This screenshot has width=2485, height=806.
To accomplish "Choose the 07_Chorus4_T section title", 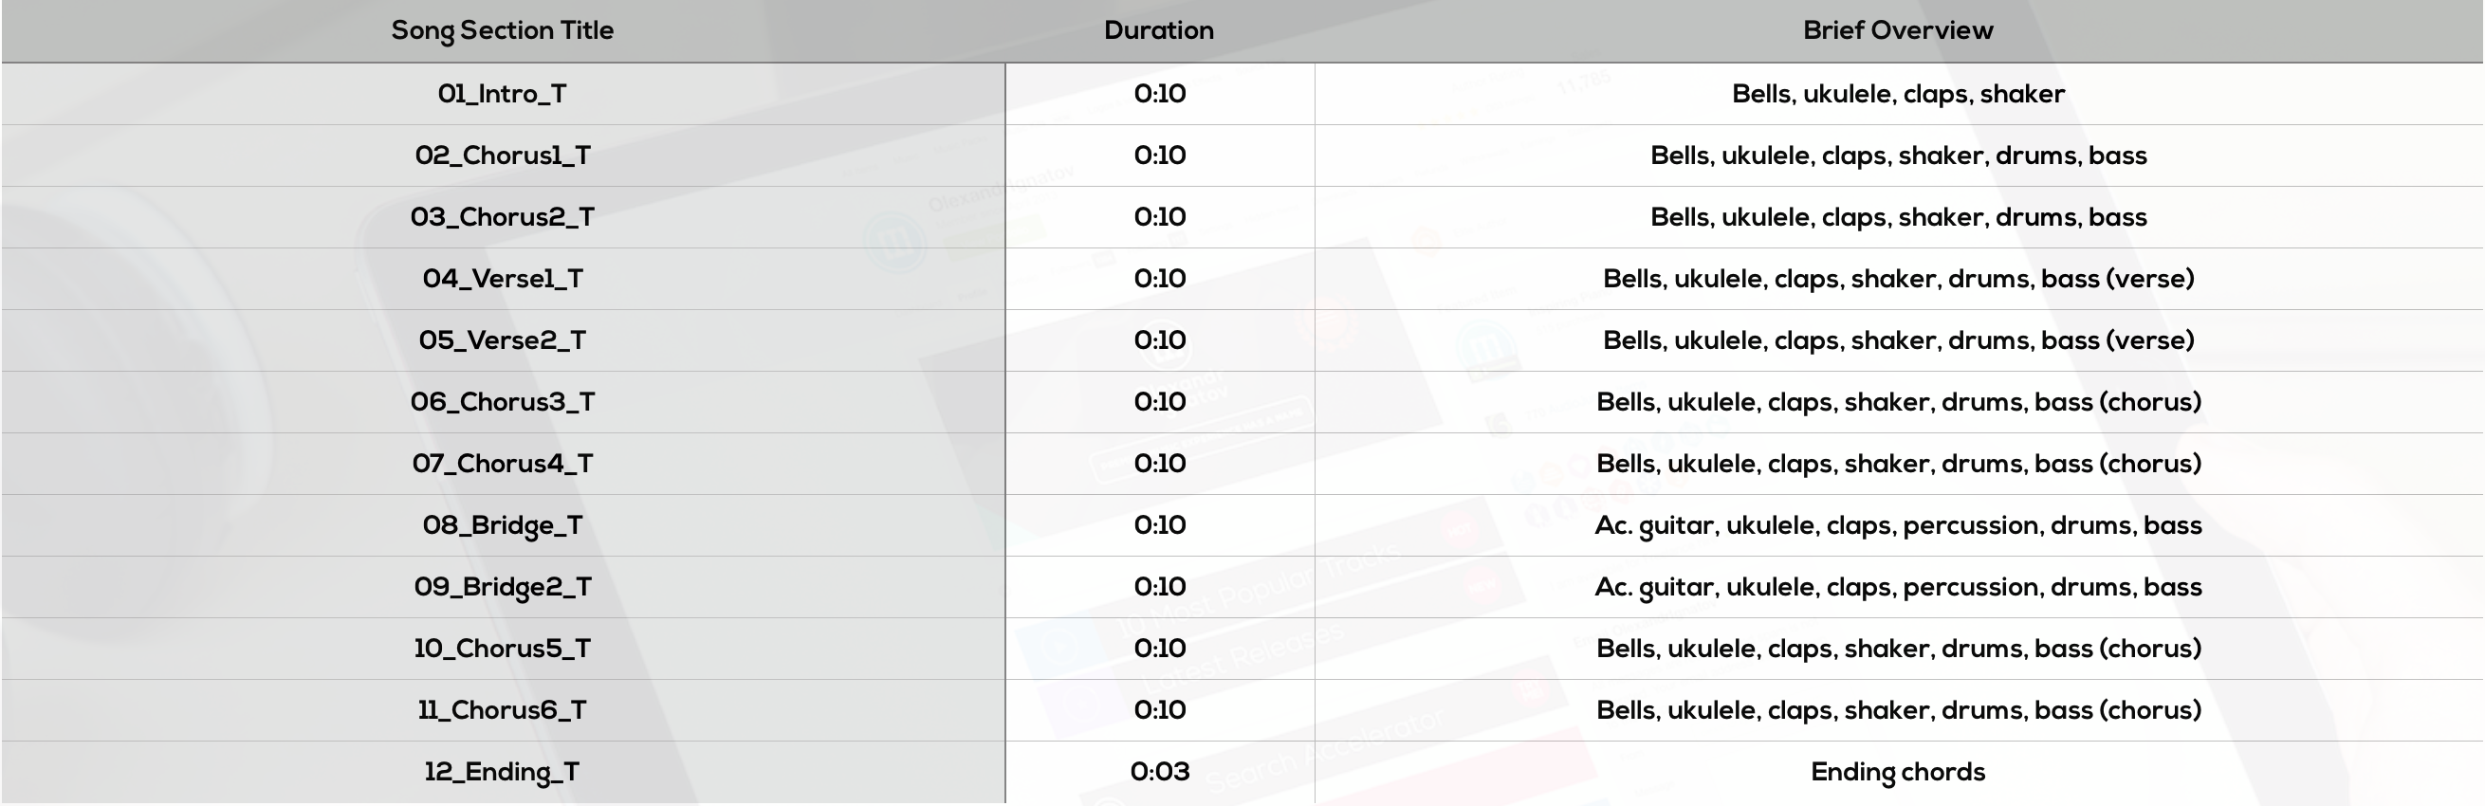I will pos(503,465).
